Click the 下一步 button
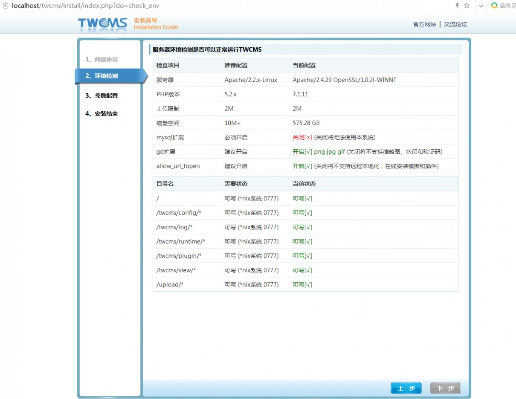Image resolution: width=516 pixels, height=399 pixels. (445, 388)
